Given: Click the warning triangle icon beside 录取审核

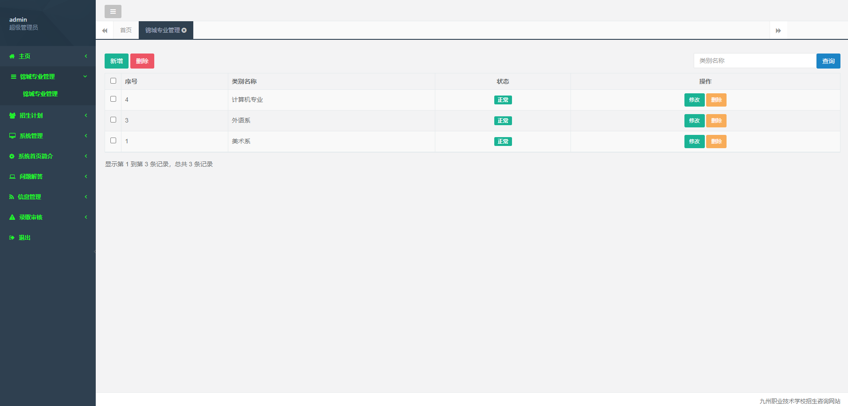Looking at the screenshot, I should tap(12, 217).
